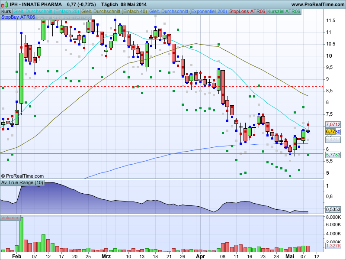Image resolution: width=346 pixels, height=260 pixels.
Task: Toggle the Kursziel ATR06 indicator label
Action: tap(284, 11)
